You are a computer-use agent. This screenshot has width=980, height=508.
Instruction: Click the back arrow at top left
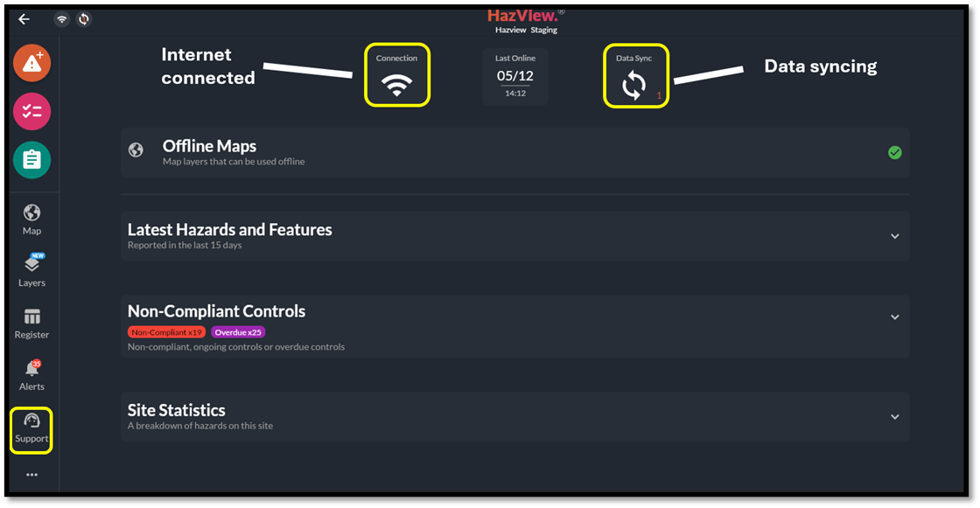click(24, 19)
